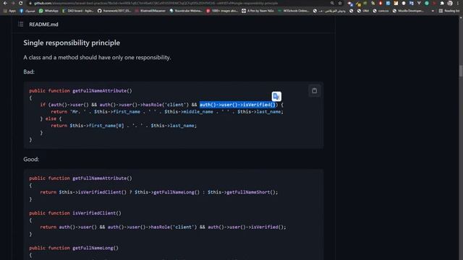463x260 pixels.
Task: Expand the bookmarks overflow chevron
Action: (x=433, y=11)
